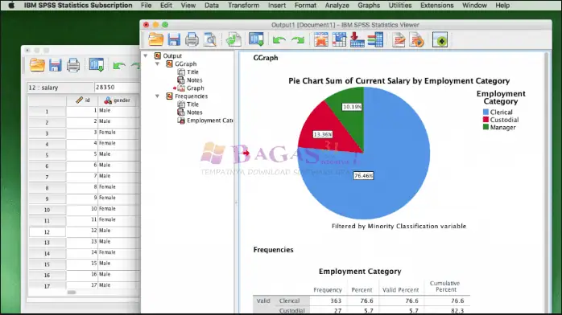Recall recently used dialogs in Viewer
This screenshot has height=315, width=562.
click(x=256, y=39)
